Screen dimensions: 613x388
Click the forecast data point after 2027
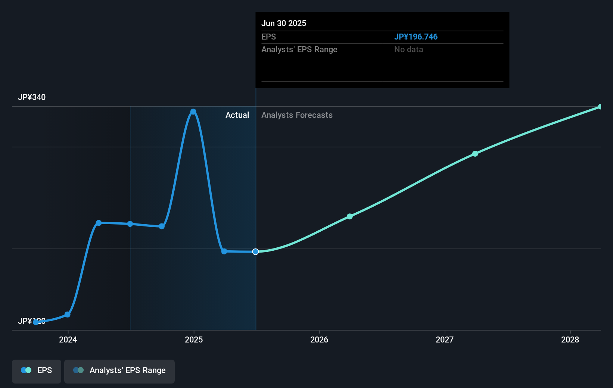tap(475, 154)
